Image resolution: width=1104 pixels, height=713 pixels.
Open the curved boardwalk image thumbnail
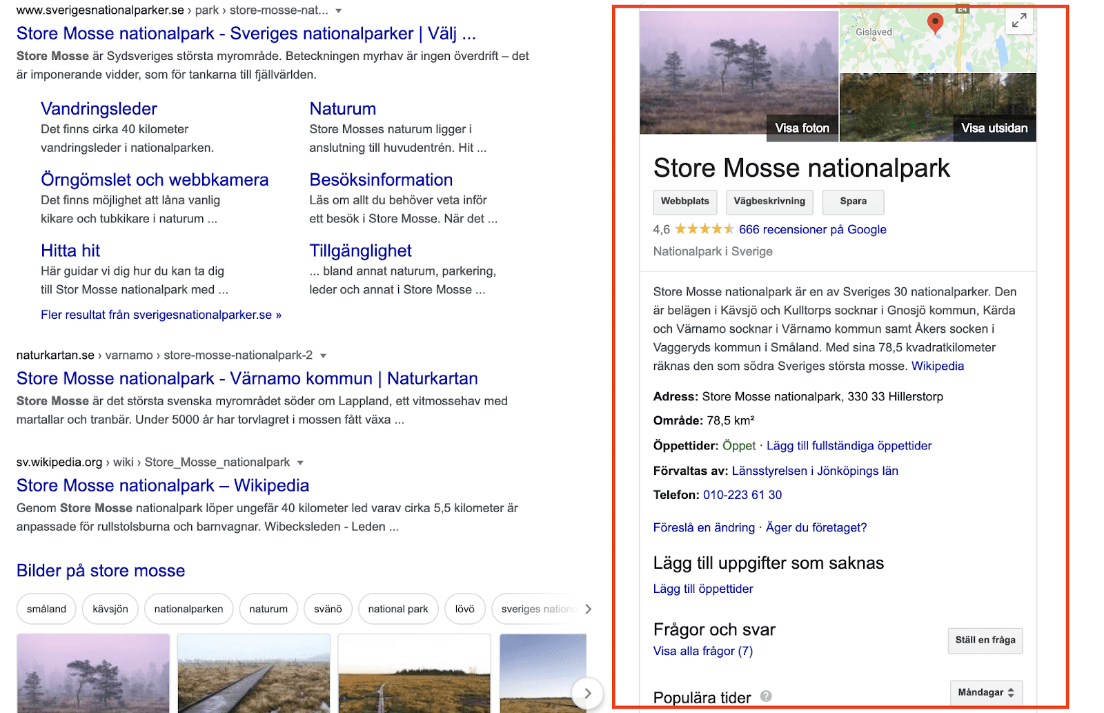[254, 673]
